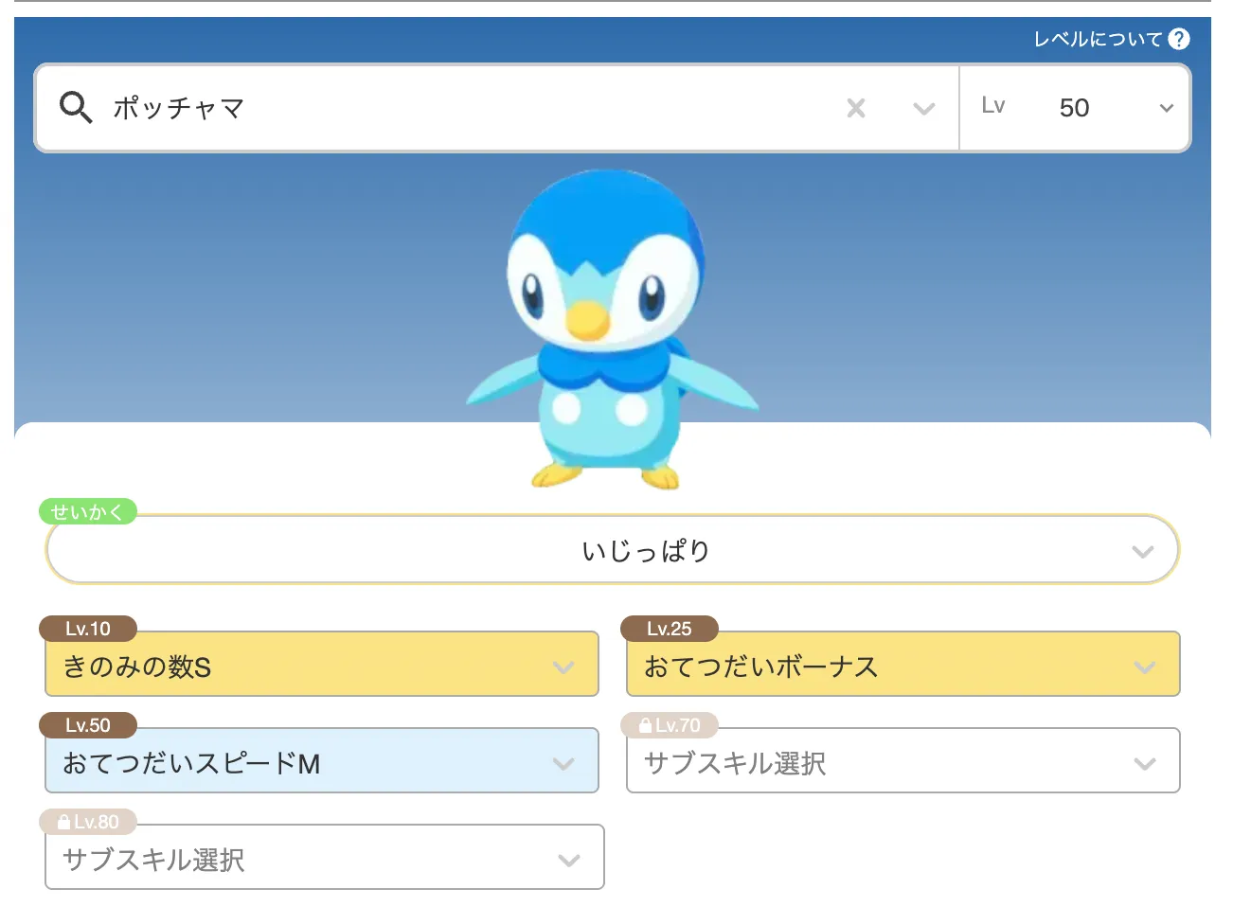
Task: Open the locked Lv.70 サブスキル選択 dropdown
Action: [x=903, y=761]
